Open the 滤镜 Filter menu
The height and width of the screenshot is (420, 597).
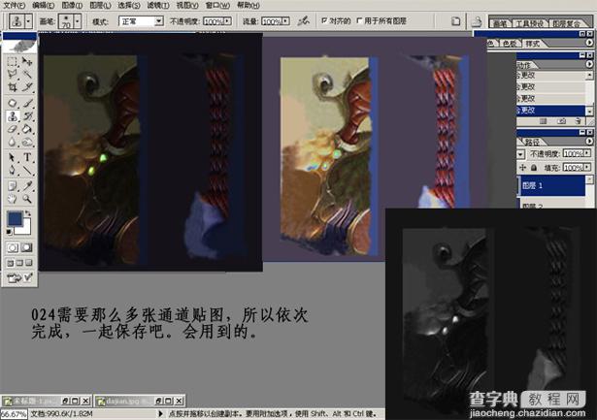[158, 5]
